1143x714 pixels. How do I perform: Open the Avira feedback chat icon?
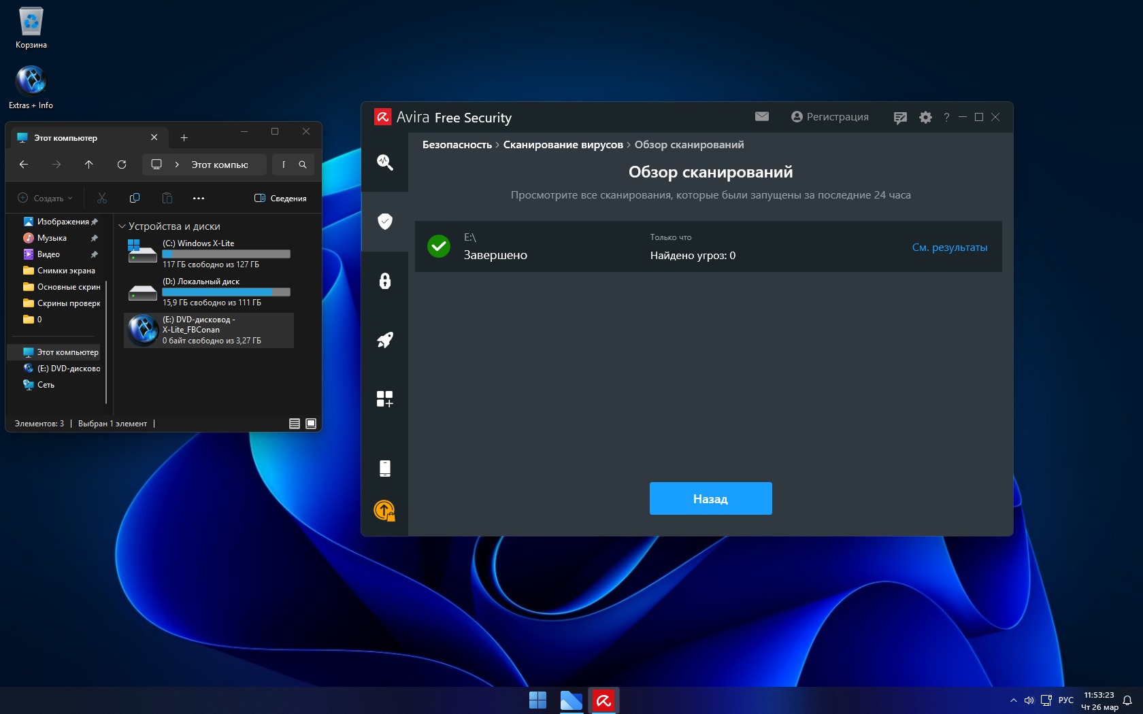[x=900, y=118]
